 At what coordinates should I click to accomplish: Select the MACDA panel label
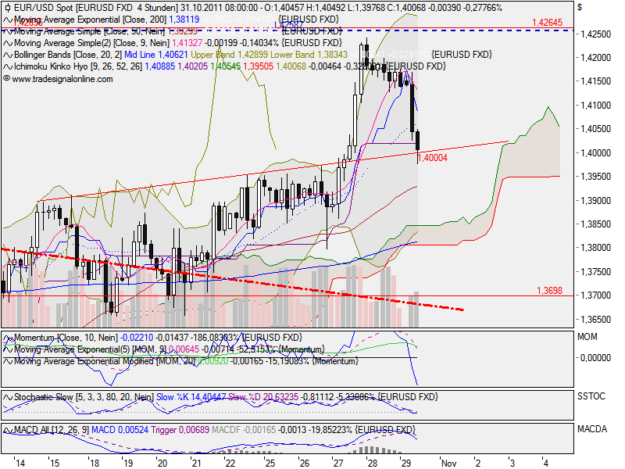(x=593, y=428)
